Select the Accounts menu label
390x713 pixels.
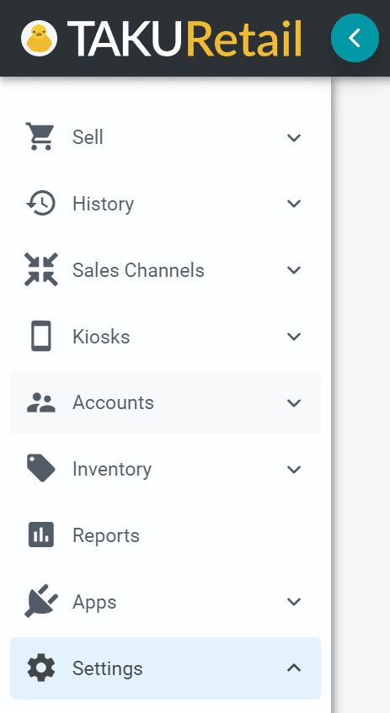click(113, 402)
